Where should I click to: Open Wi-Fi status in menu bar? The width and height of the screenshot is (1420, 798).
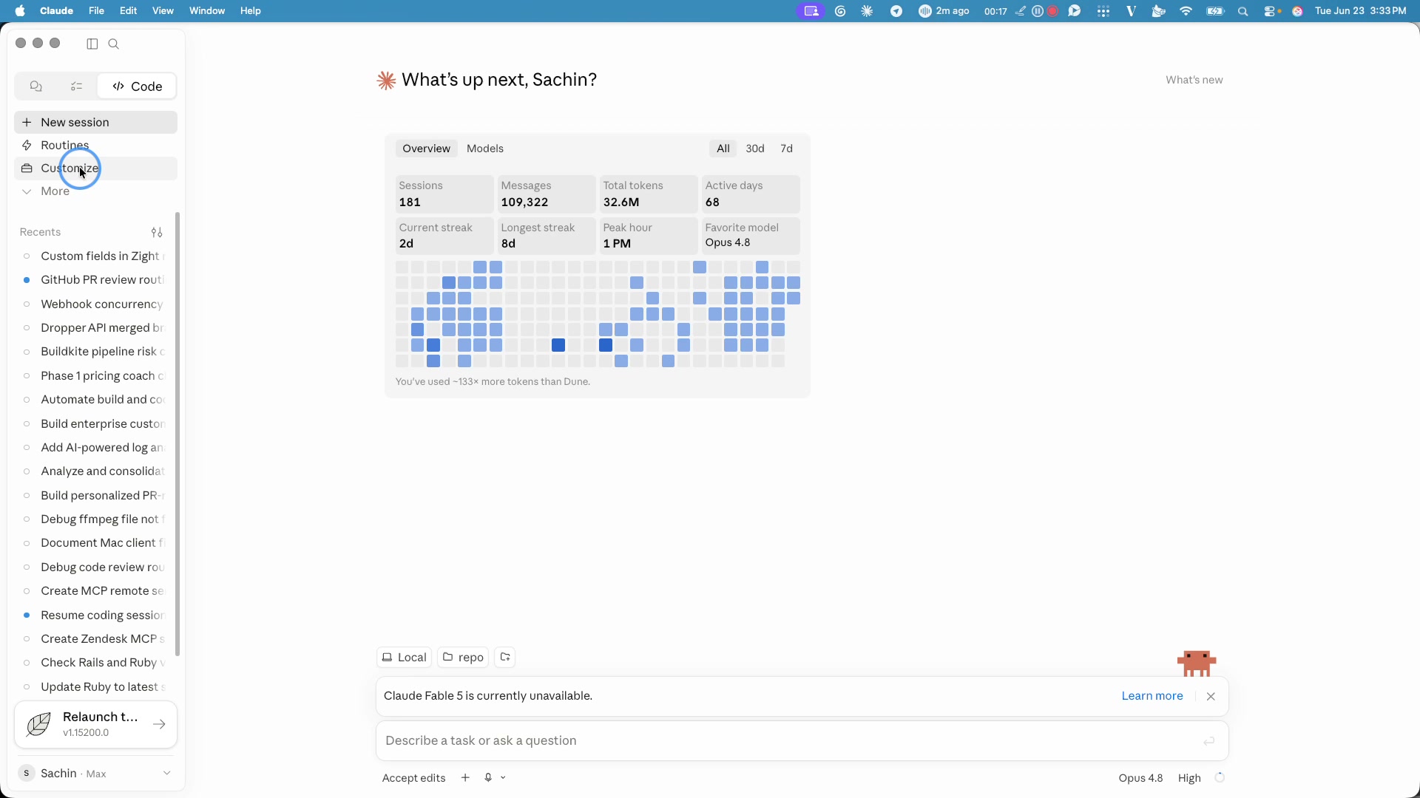tap(1186, 11)
